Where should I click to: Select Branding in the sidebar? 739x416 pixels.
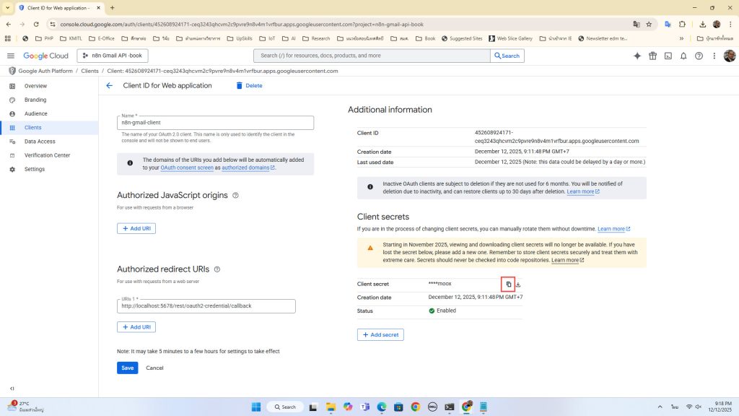coord(35,100)
